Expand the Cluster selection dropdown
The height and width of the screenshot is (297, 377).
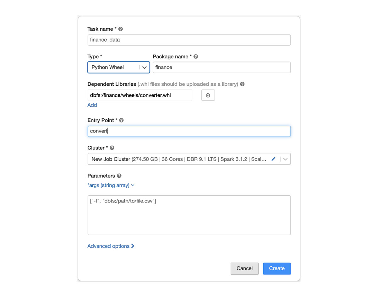(285, 159)
